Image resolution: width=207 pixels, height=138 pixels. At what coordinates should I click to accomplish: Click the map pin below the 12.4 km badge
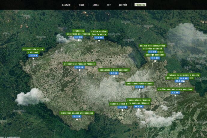tap(180, 84)
